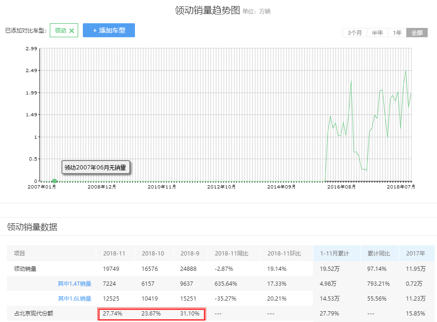The height and width of the screenshot is (322, 437).
Task: Click the 14.53万 value
Action: pos(329,299)
